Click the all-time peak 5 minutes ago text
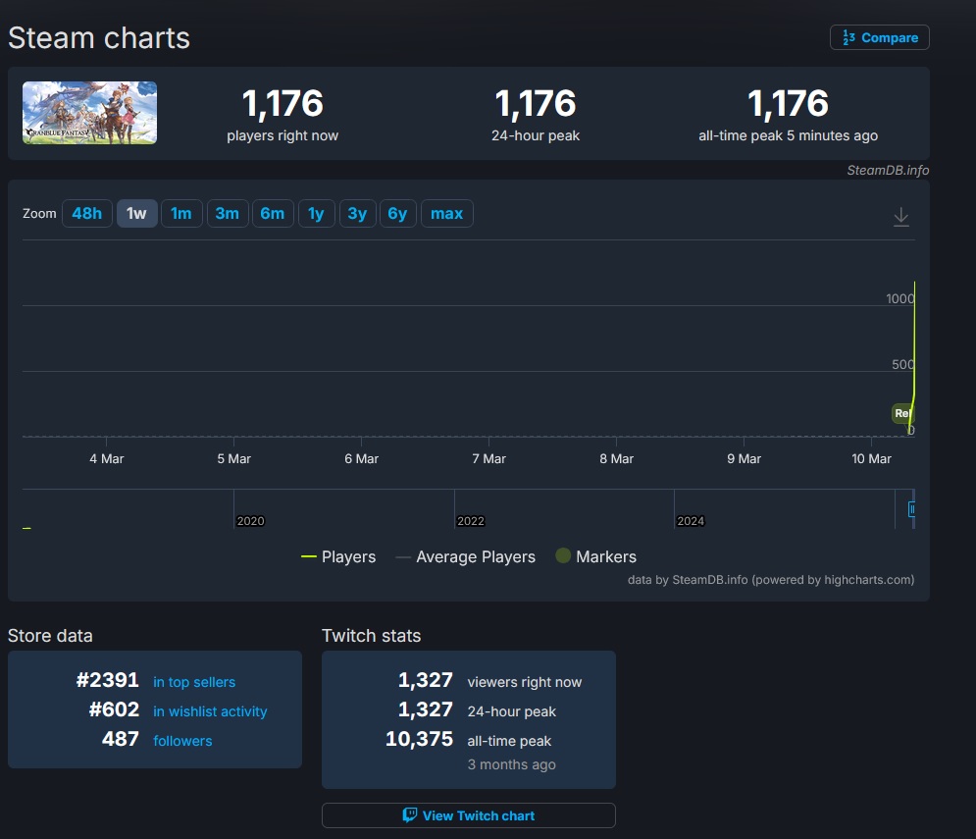Viewport: 976px width, 839px height. pos(788,135)
